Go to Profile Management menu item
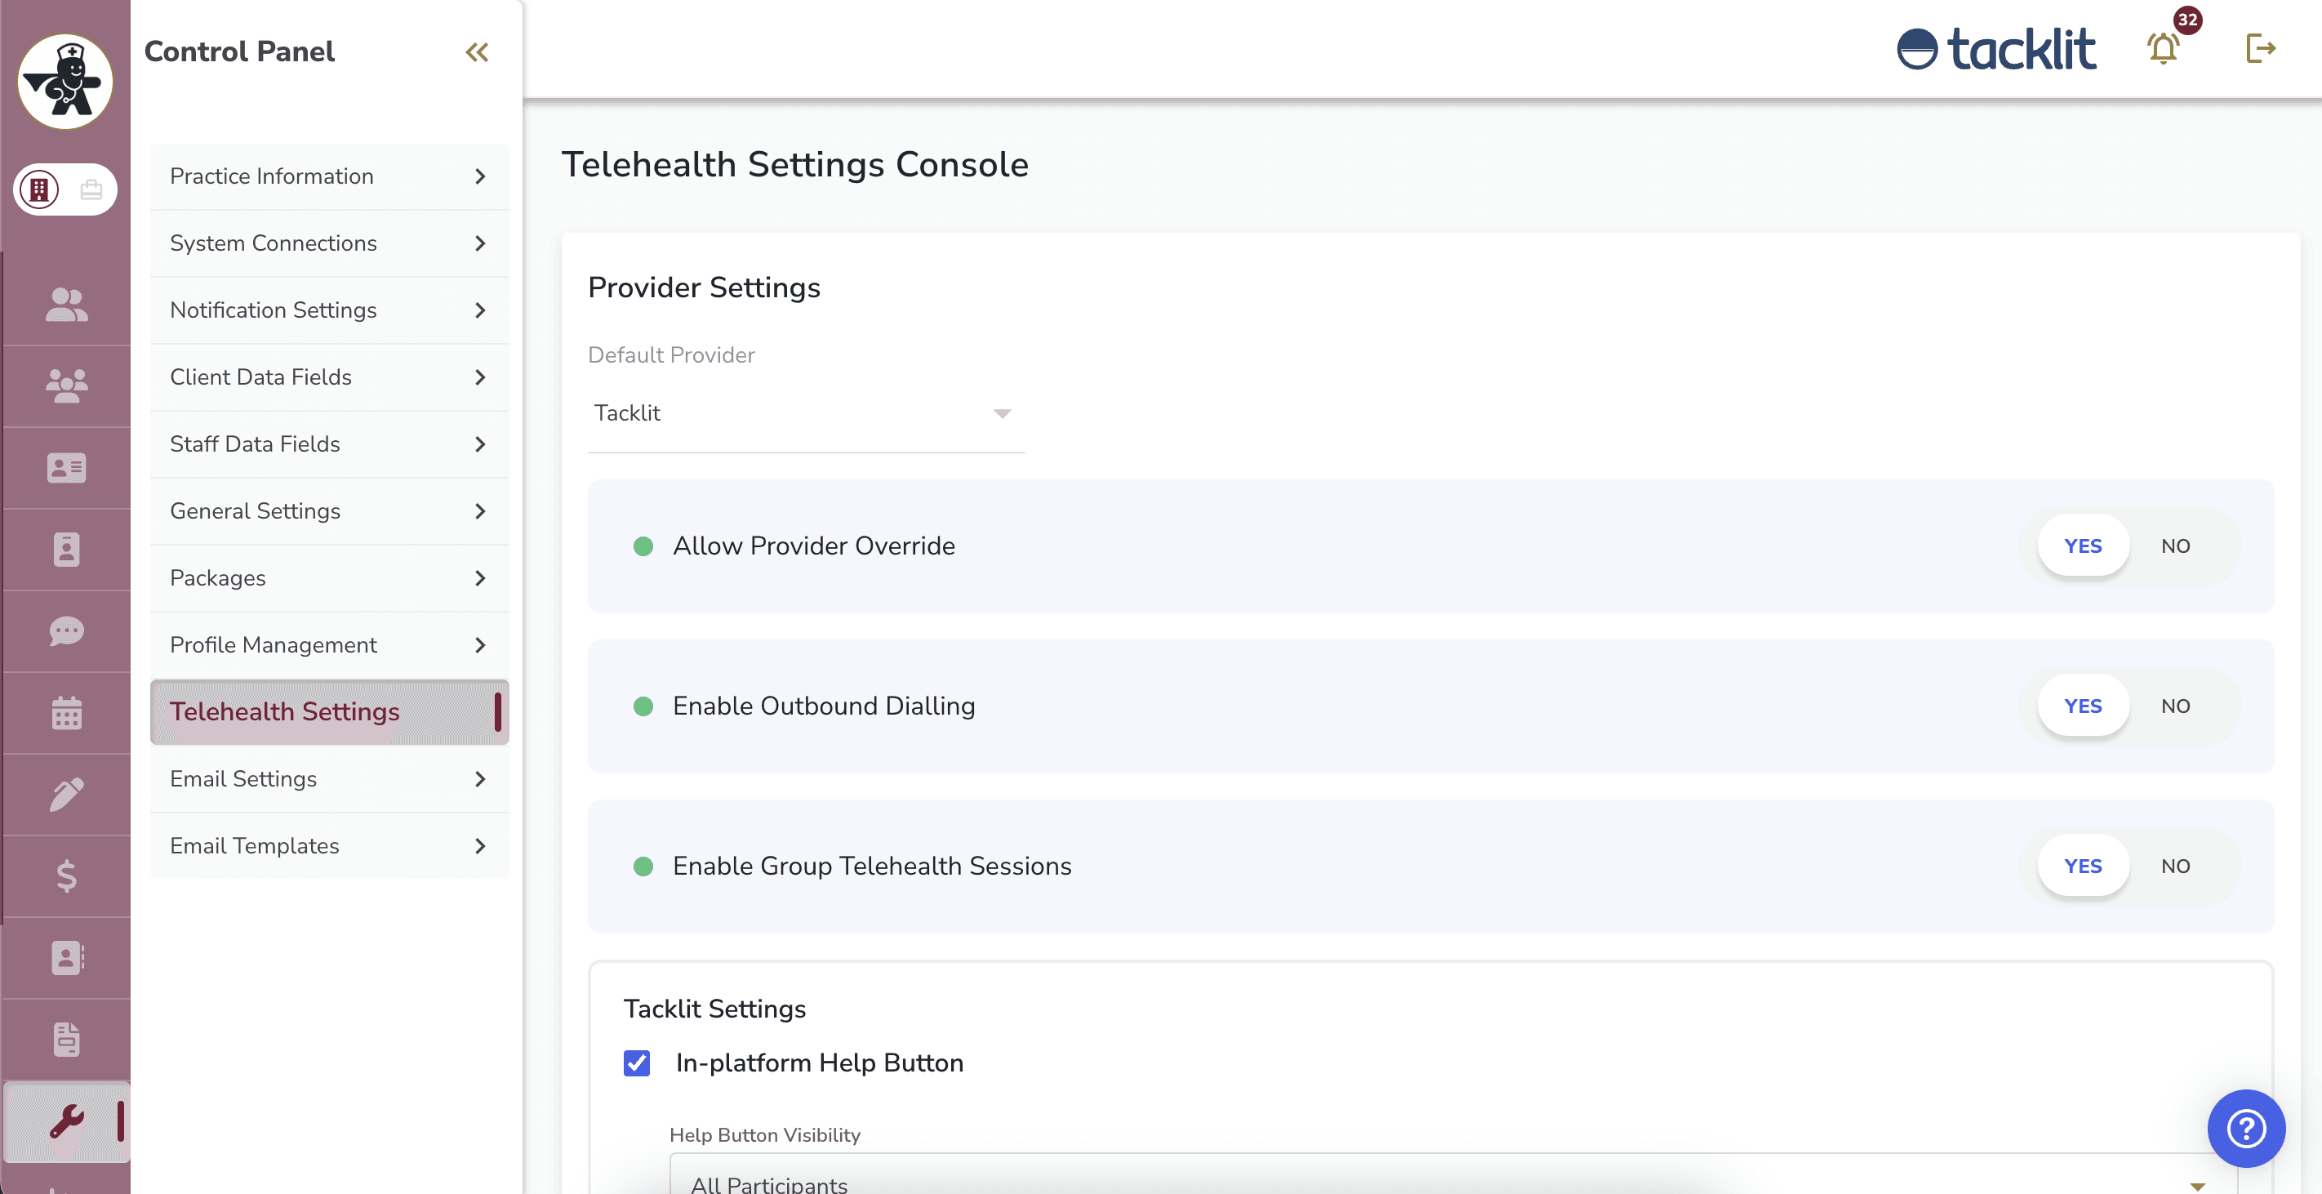This screenshot has height=1194, width=2322. click(329, 645)
